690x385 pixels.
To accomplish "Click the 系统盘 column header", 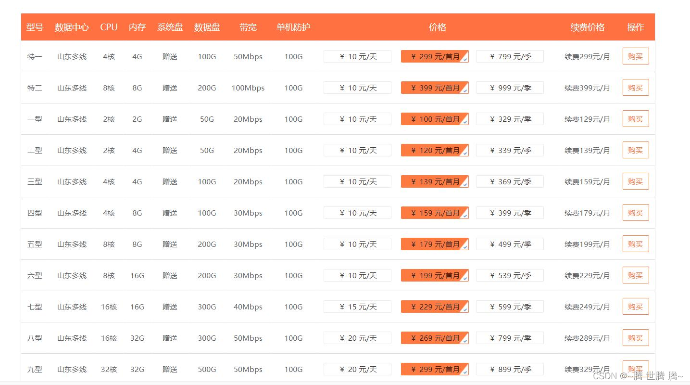I will coord(170,27).
